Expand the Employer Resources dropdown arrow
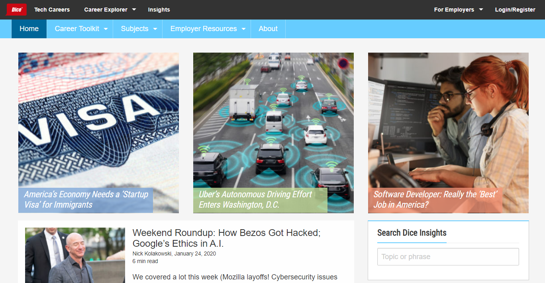The width and height of the screenshot is (545, 283). (x=243, y=29)
